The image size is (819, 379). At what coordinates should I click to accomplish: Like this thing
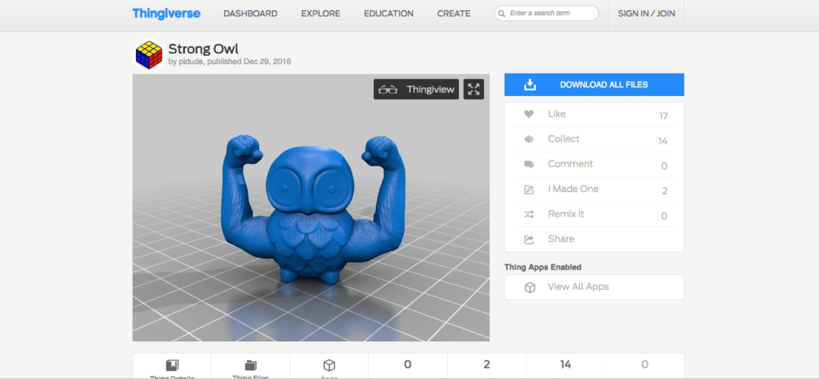(x=594, y=114)
